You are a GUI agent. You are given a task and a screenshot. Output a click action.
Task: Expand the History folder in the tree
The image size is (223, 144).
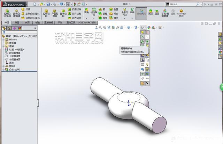[3, 39]
